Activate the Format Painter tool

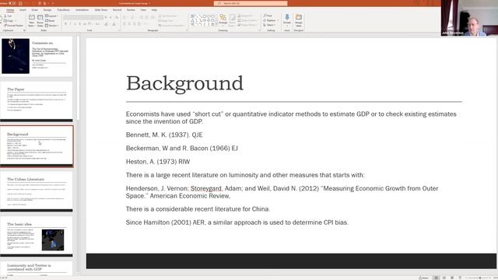coord(13,26)
